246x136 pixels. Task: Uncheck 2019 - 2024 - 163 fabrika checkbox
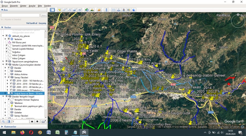coord(11,81)
